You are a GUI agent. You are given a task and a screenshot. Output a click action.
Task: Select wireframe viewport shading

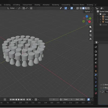81,8
